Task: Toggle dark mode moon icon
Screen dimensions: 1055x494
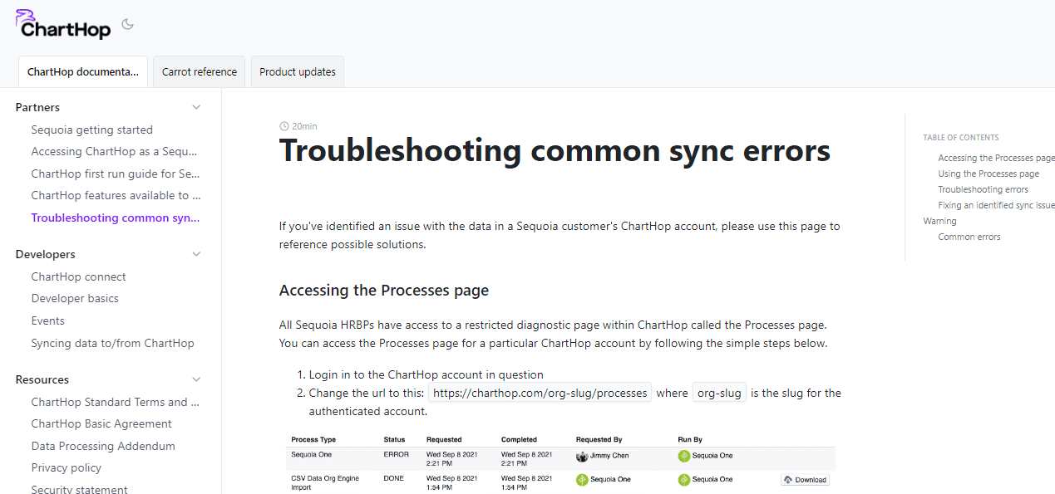Action: coord(127,24)
